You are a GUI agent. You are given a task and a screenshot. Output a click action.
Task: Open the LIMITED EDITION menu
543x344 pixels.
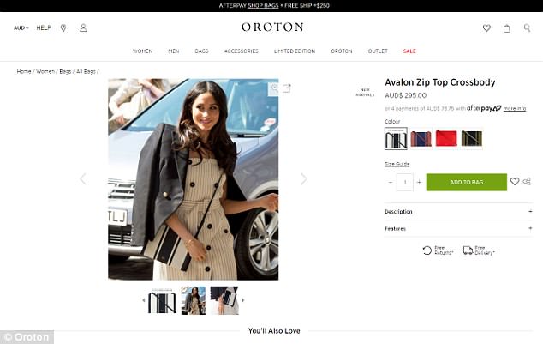pyautogui.click(x=295, y=51)
